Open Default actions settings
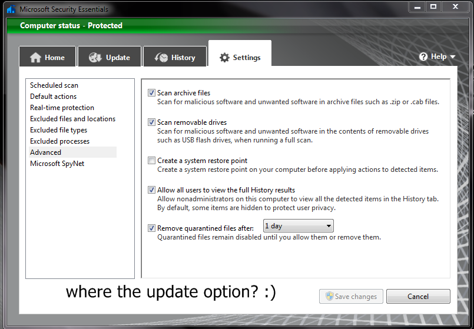Screen dimensions: 474x329 (53, 97)
